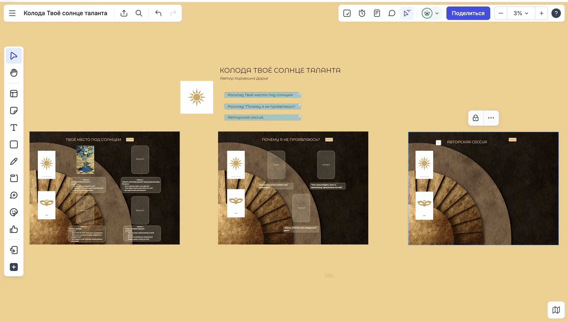Open the comments panel

pos(392,13)
